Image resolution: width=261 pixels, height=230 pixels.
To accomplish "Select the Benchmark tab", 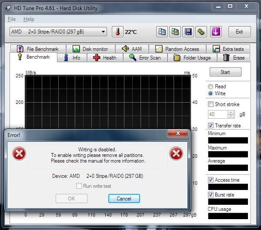I will (x=33, y=57).
